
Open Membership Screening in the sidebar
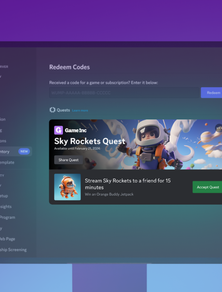pos(13,250)
